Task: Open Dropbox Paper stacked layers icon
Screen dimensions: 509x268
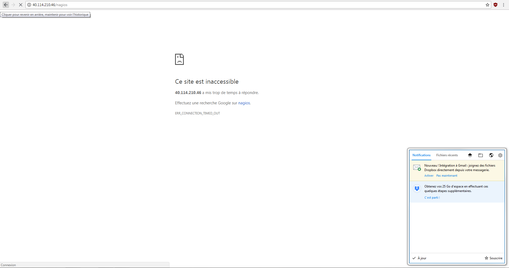Action: click(470, 155)
